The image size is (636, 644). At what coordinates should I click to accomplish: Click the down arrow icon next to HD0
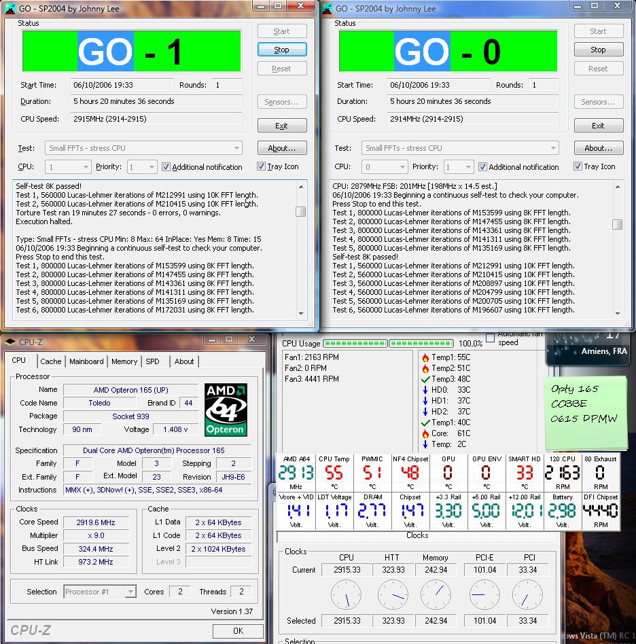click(425, 390)
